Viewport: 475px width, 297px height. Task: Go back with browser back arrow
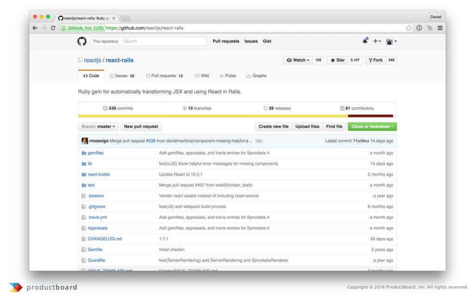click(x=35, y=28)
